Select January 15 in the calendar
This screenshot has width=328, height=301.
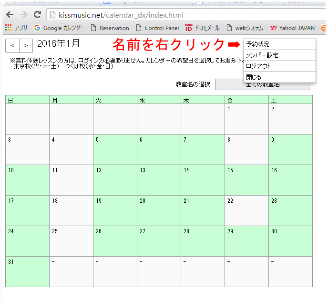point(247,180)
